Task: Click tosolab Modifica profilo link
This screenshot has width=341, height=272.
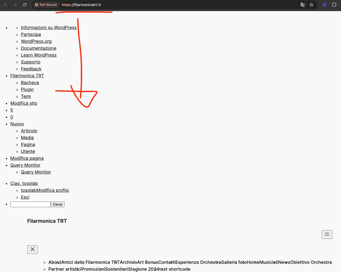Action: (45, 190)
